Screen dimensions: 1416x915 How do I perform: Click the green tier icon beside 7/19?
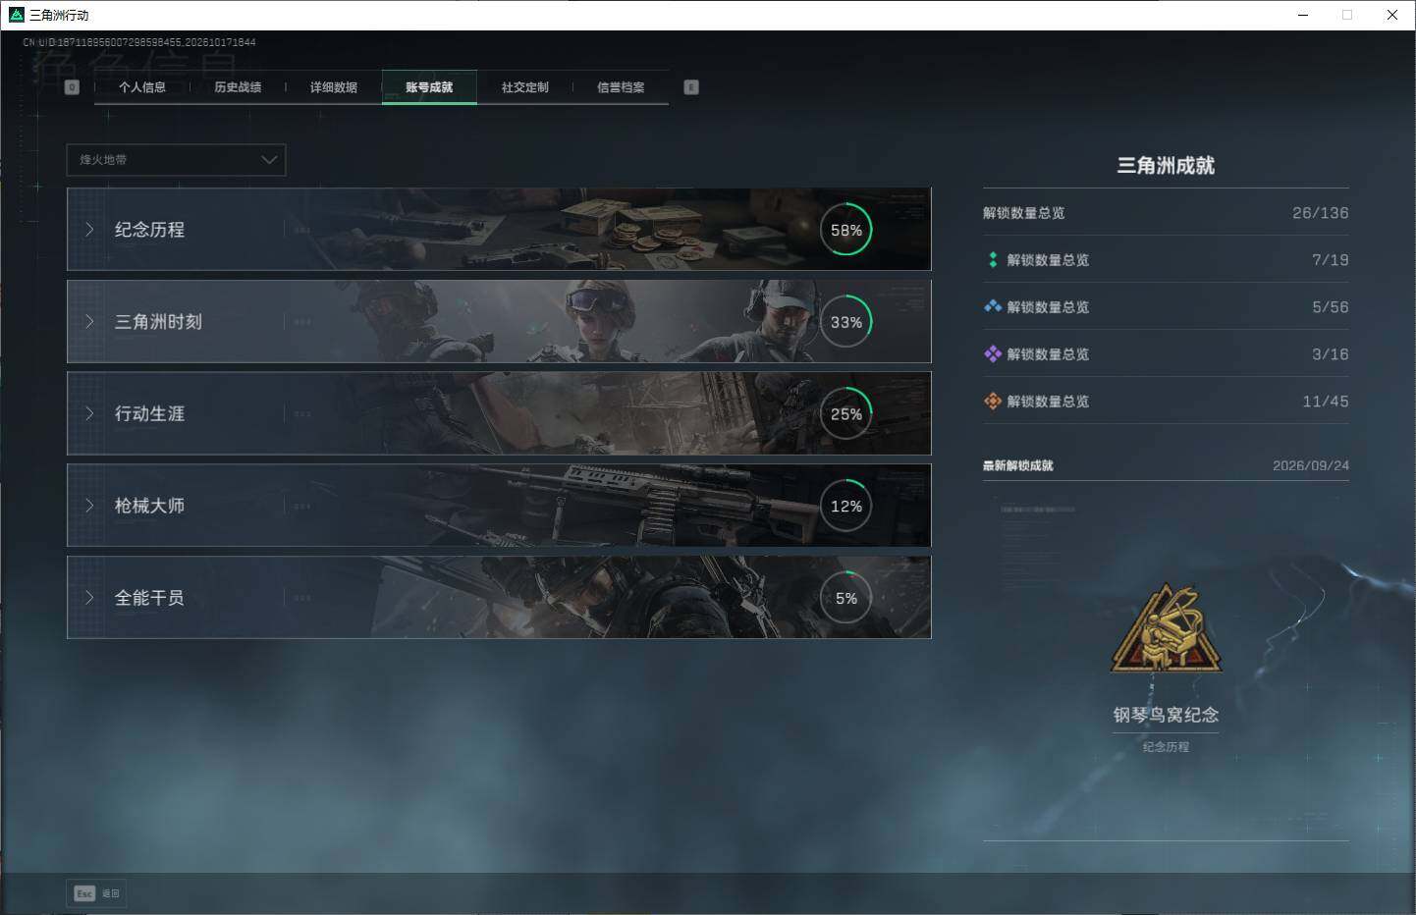tap(993, 260)
